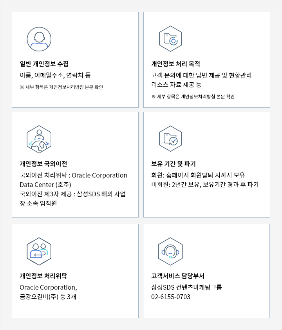Click the headset customer service icon
Screen dimensions: 282x330
pyautogui.click(x=170, y=252)
